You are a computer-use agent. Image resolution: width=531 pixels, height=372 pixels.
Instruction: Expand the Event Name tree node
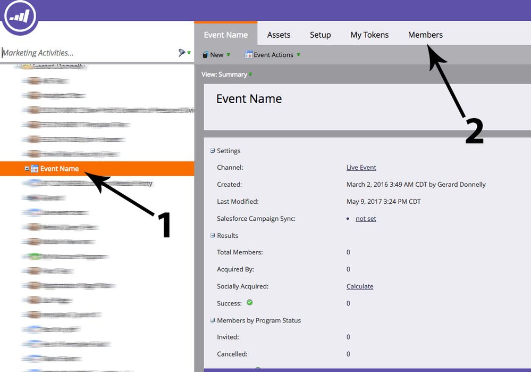pyautogui.click(x=27, y=169)
